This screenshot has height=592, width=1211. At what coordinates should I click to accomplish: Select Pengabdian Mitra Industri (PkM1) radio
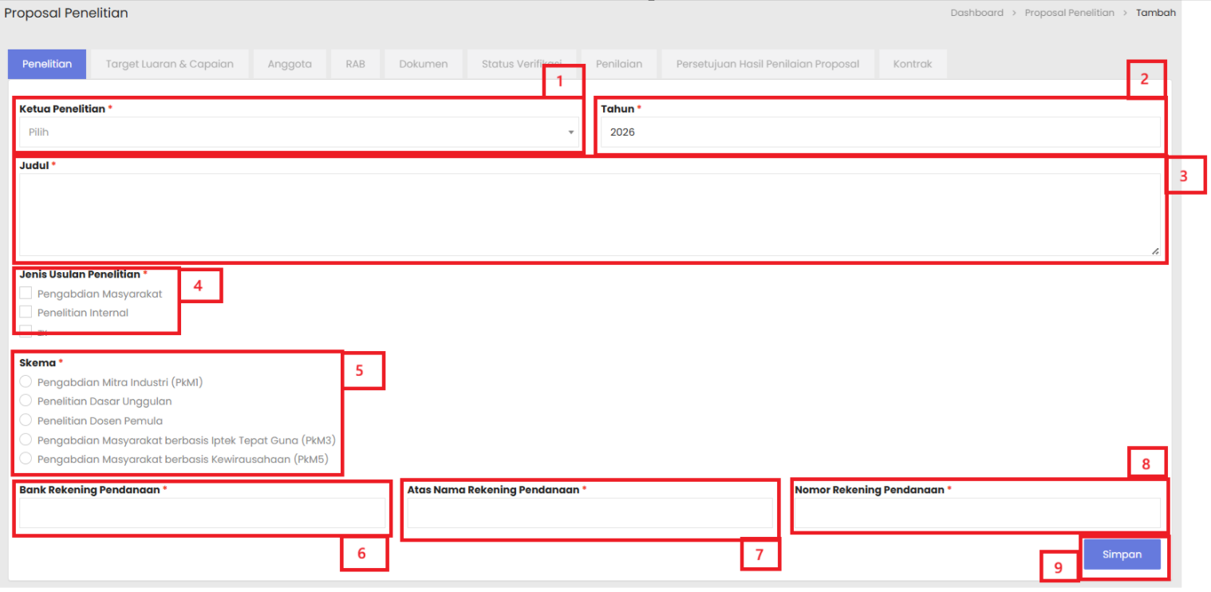click(x=26, y=382)
